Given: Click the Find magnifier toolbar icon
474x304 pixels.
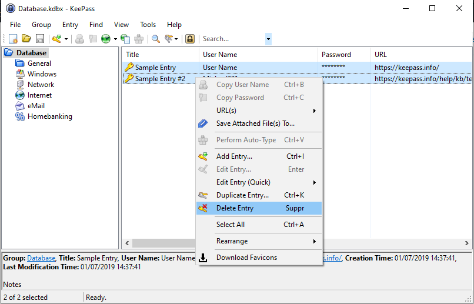Looking at the screenshot, I should (x=155, y=39).
